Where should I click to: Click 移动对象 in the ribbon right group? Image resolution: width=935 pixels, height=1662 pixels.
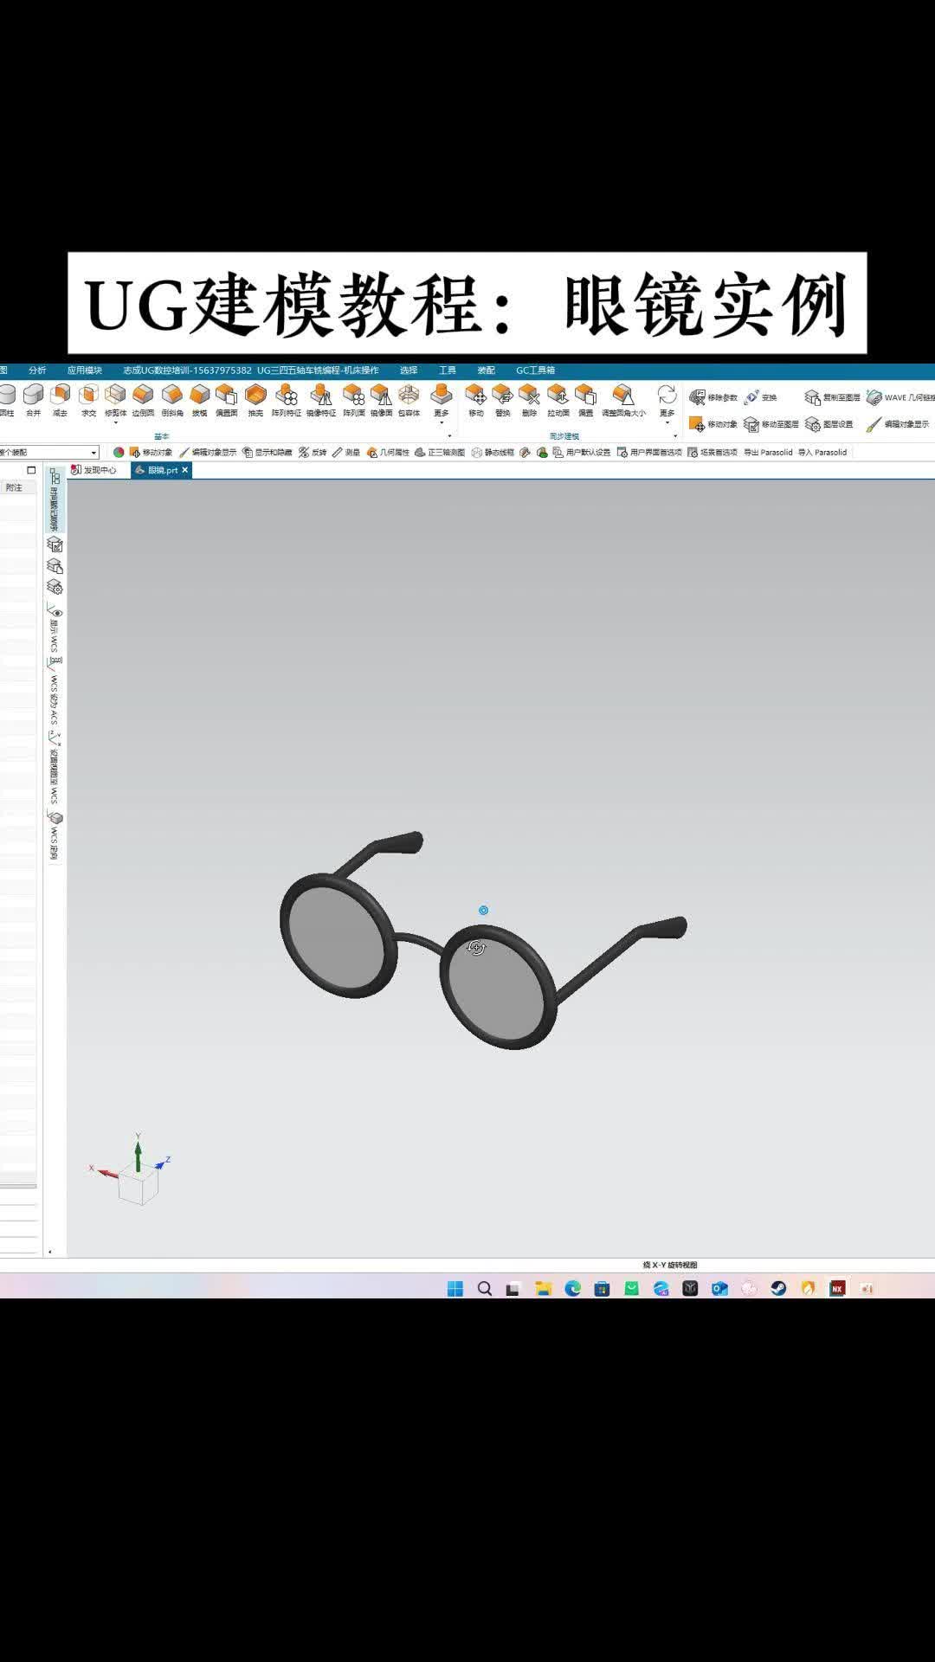point(713,424)
